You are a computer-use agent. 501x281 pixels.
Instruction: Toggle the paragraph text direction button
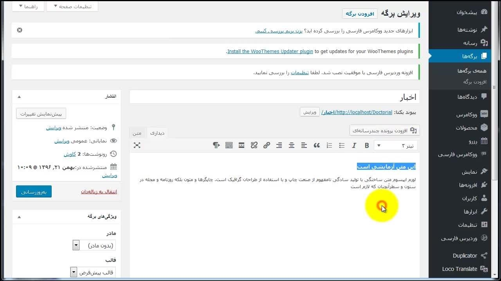[216, 146]
